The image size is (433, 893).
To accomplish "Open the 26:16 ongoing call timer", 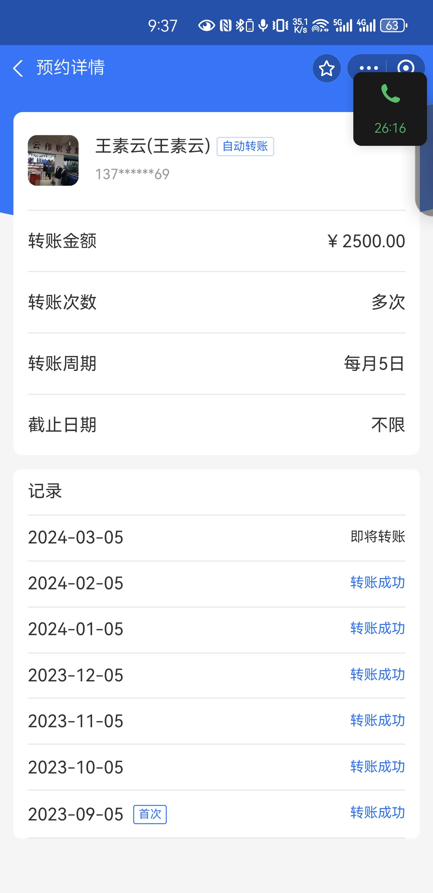I will pyautogui.click(x=390, y=128).
